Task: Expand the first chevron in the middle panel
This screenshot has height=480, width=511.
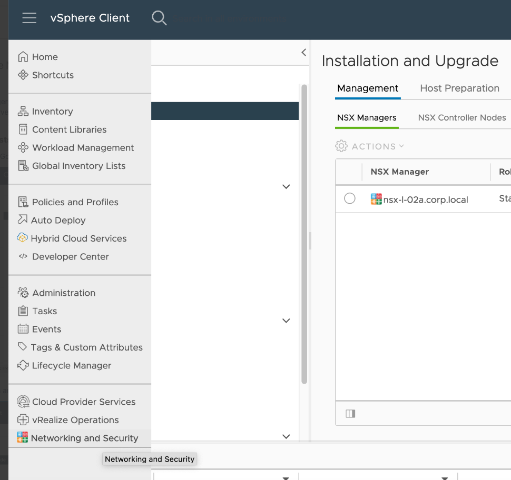Action: click(x=286, y=186)
